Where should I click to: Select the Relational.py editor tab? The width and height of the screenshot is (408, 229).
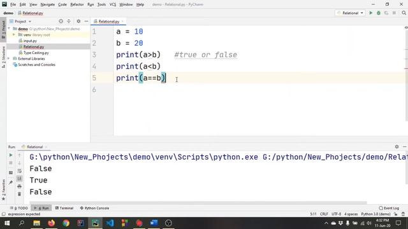pos(109,21)
